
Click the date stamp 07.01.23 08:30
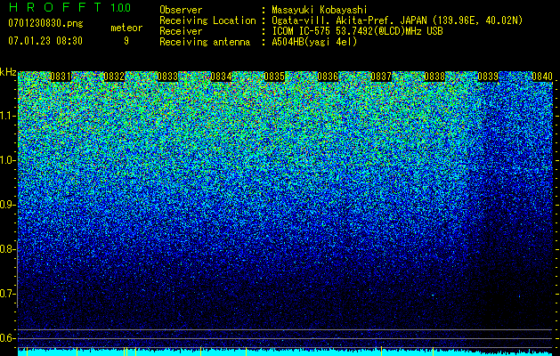[x=45, y=41]
